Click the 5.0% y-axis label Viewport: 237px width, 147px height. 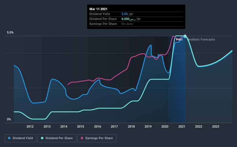point(10,33)
